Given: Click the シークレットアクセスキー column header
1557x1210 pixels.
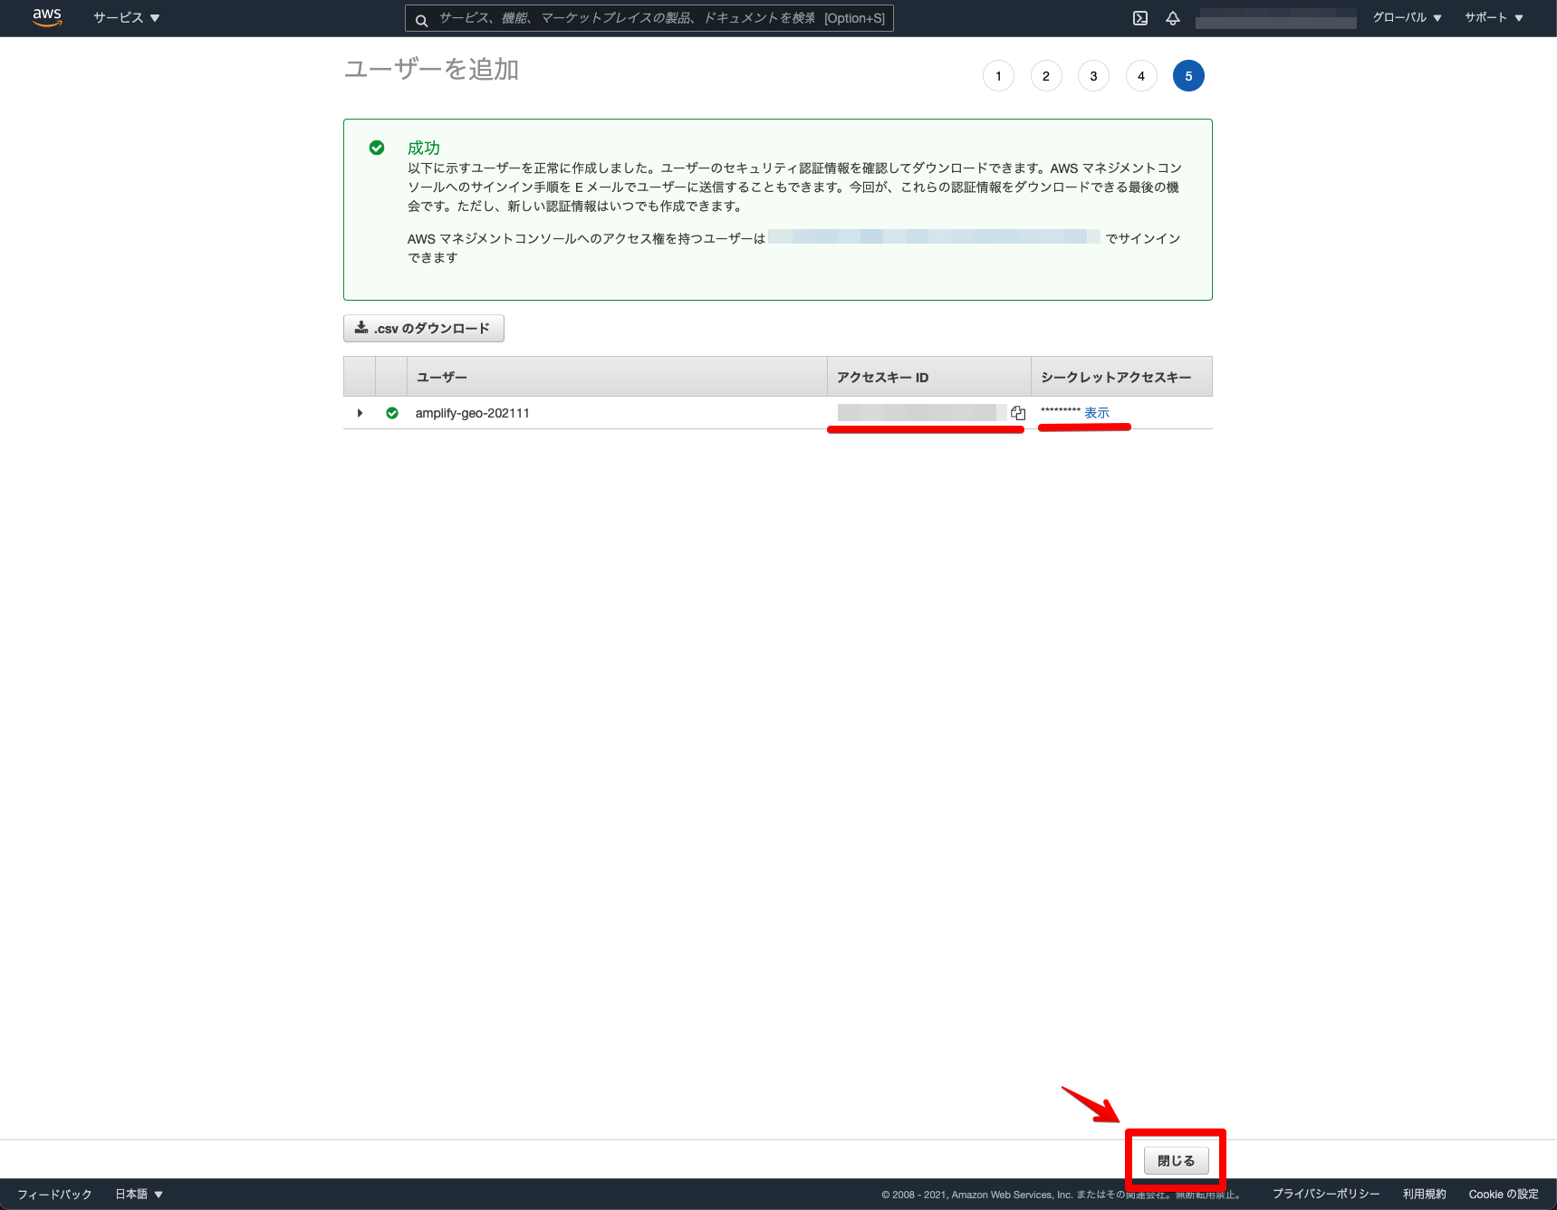Looking at the screenshot, I should pos(1121,377).
